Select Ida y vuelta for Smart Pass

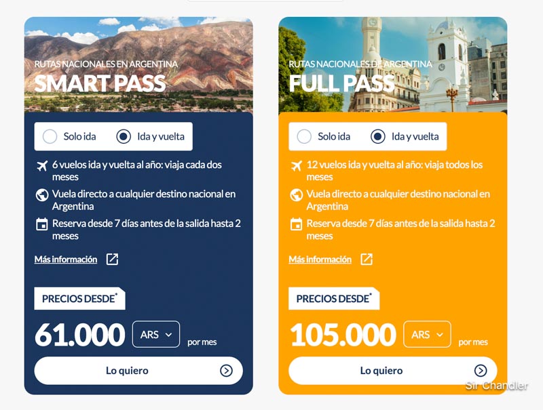(124, 136)
